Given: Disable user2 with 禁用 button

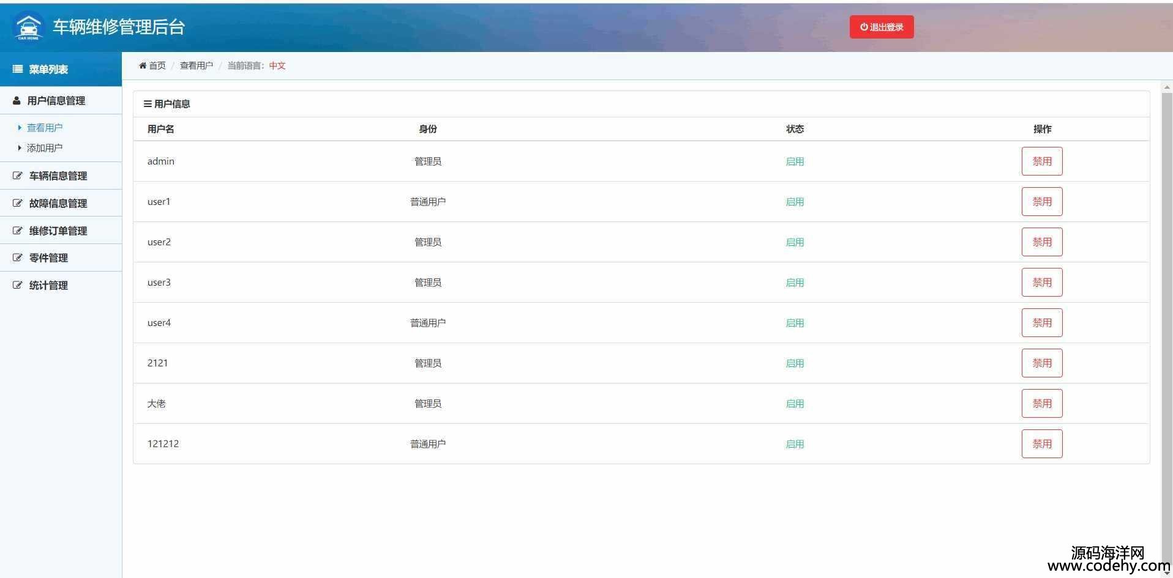Looking at the screenshot, I should [x=1042, y=242].
